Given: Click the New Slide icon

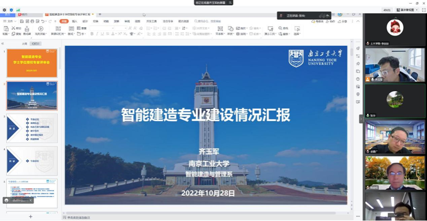Looking at the screenshot, I should pyautogui.click(x=57, y=30).
